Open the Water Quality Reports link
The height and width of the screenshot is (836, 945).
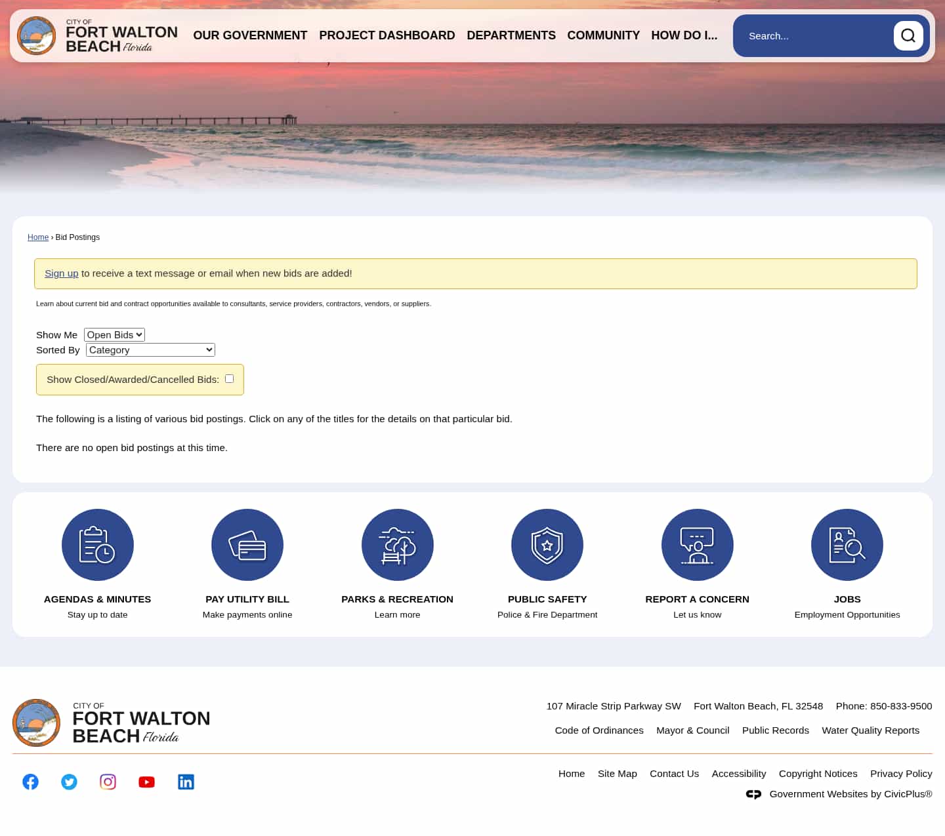(870, 730)
